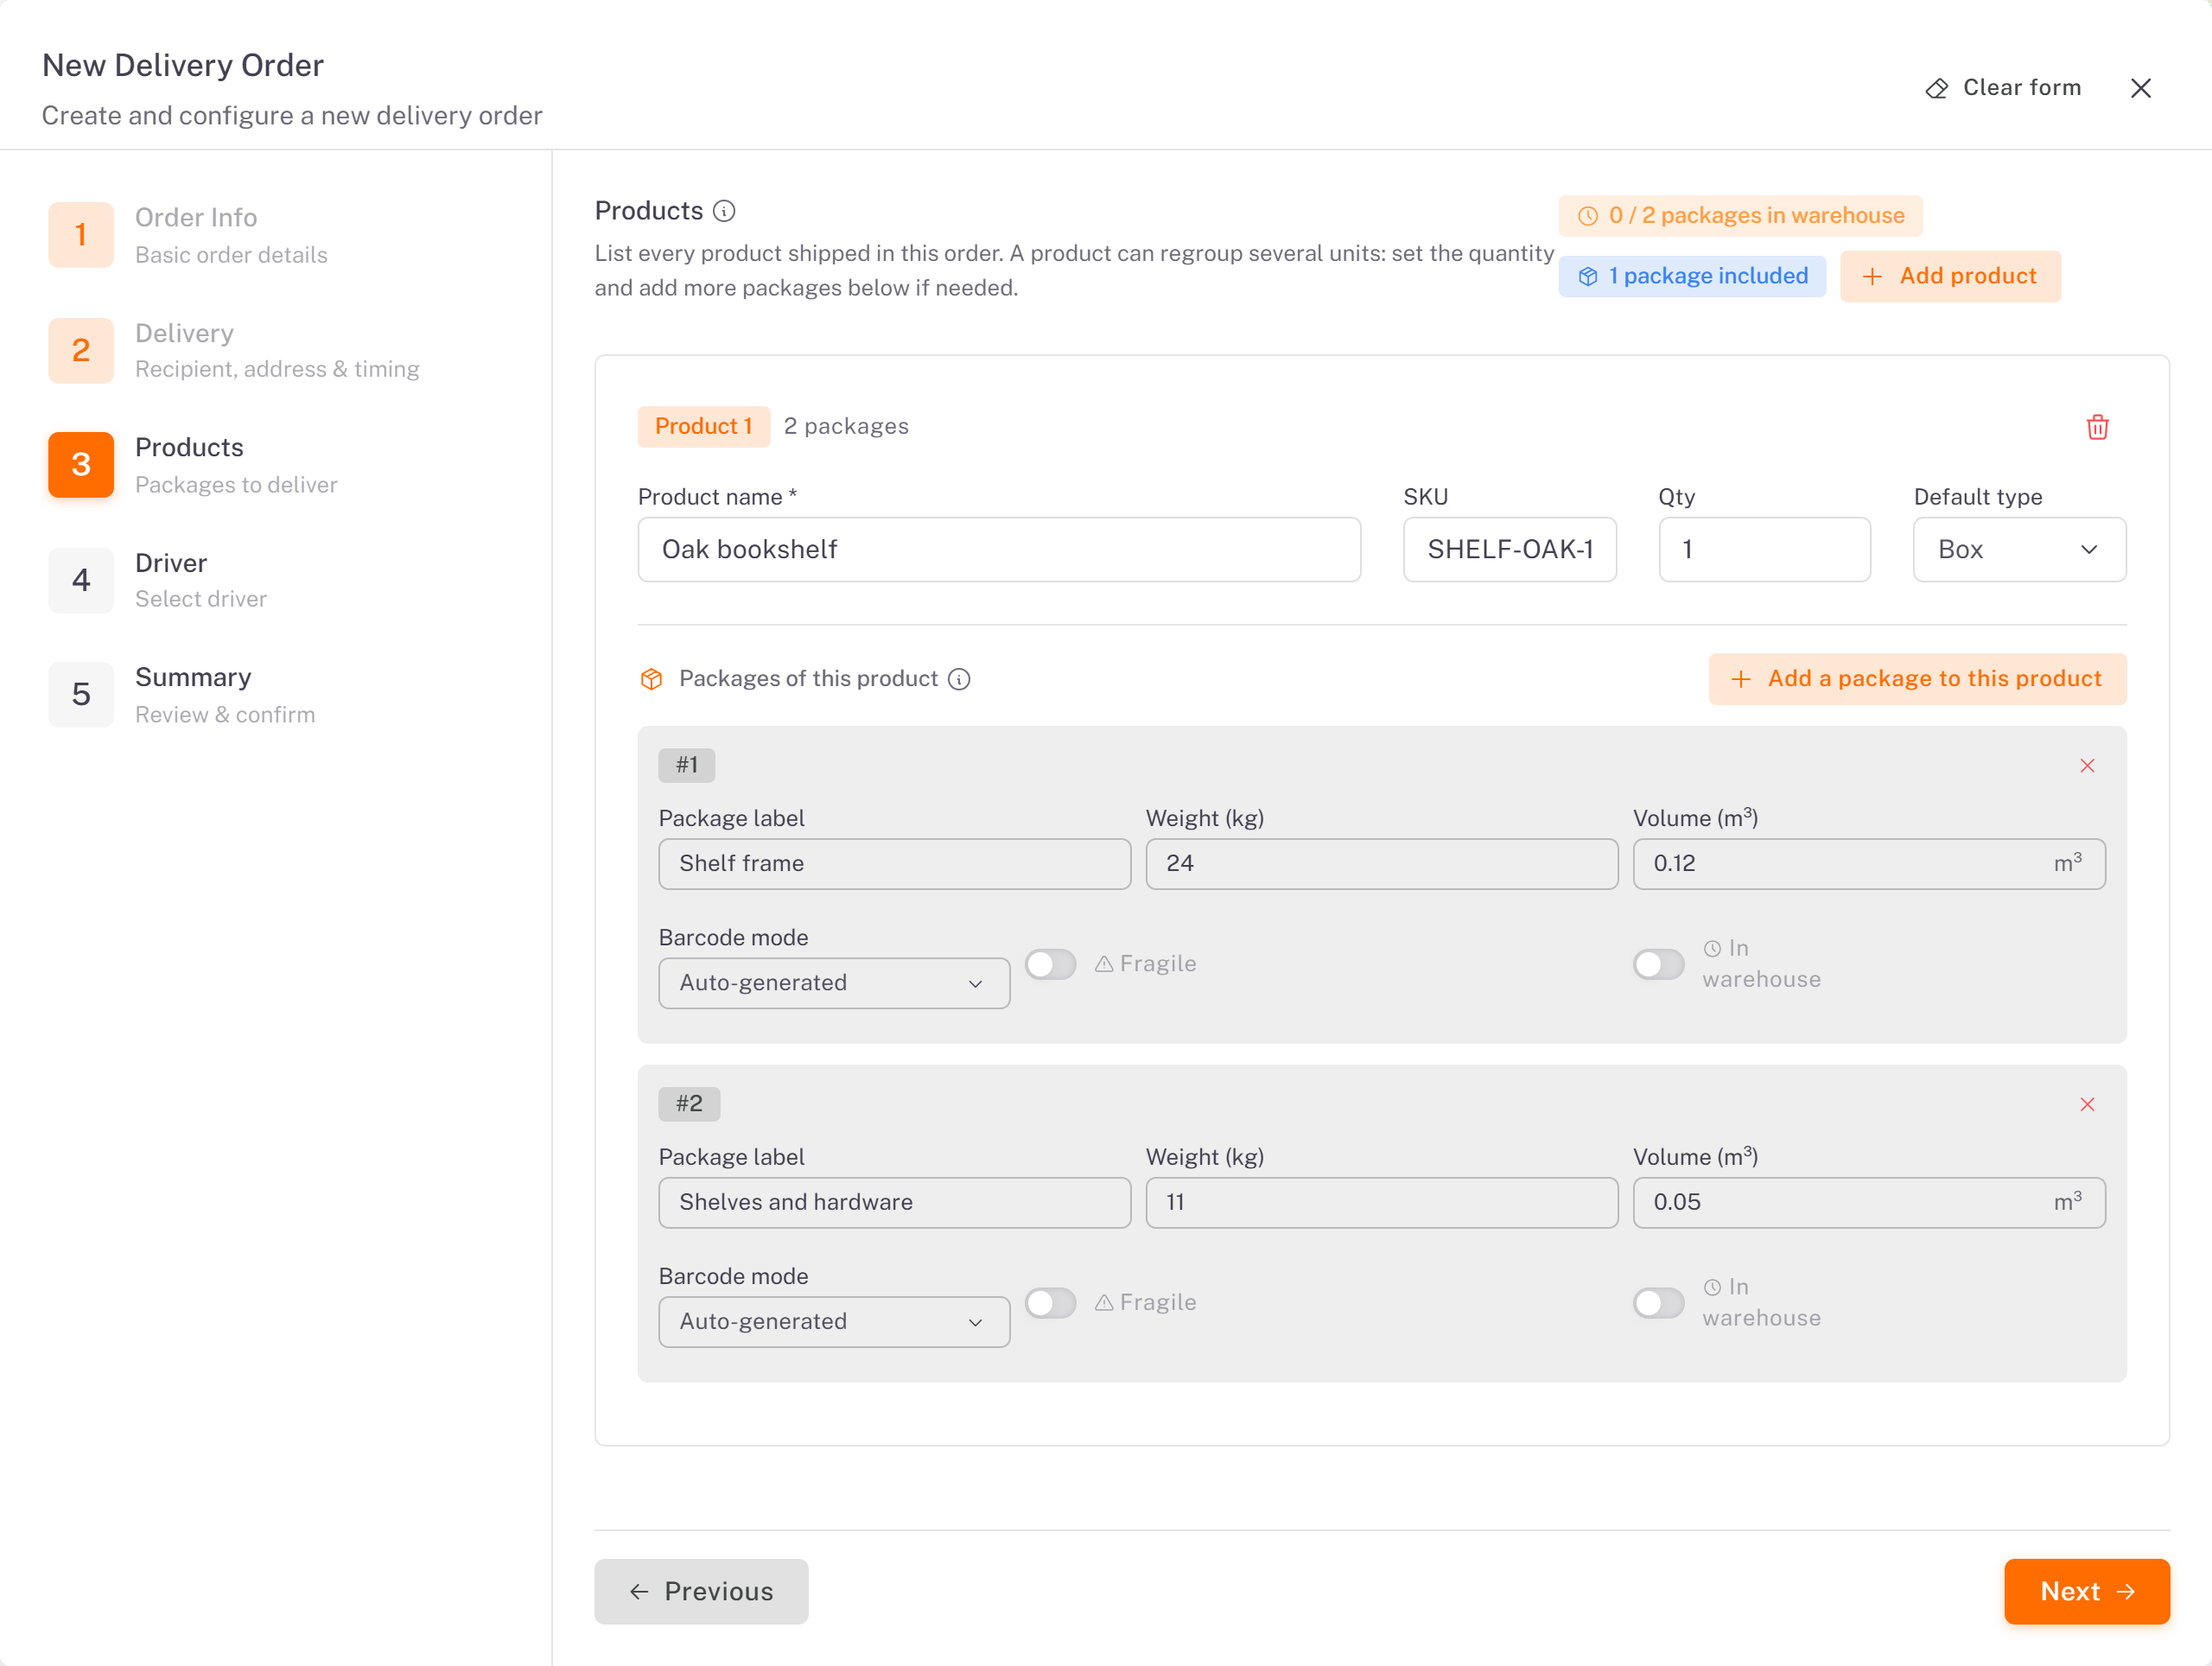Toggle Fragile switch for package #2
The width and height of the screenshot is (2212, 1666).
point(1050,1303)
